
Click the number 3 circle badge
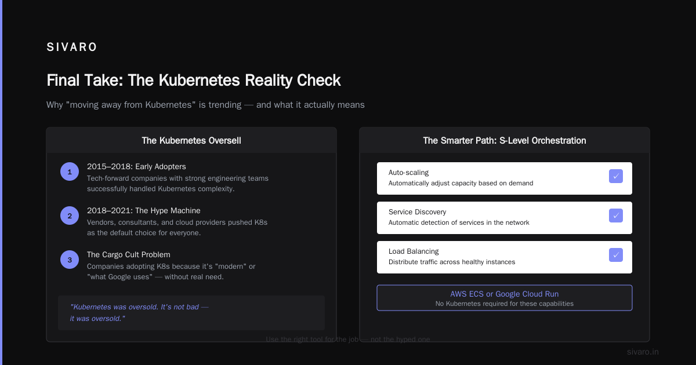pos(70,260)
